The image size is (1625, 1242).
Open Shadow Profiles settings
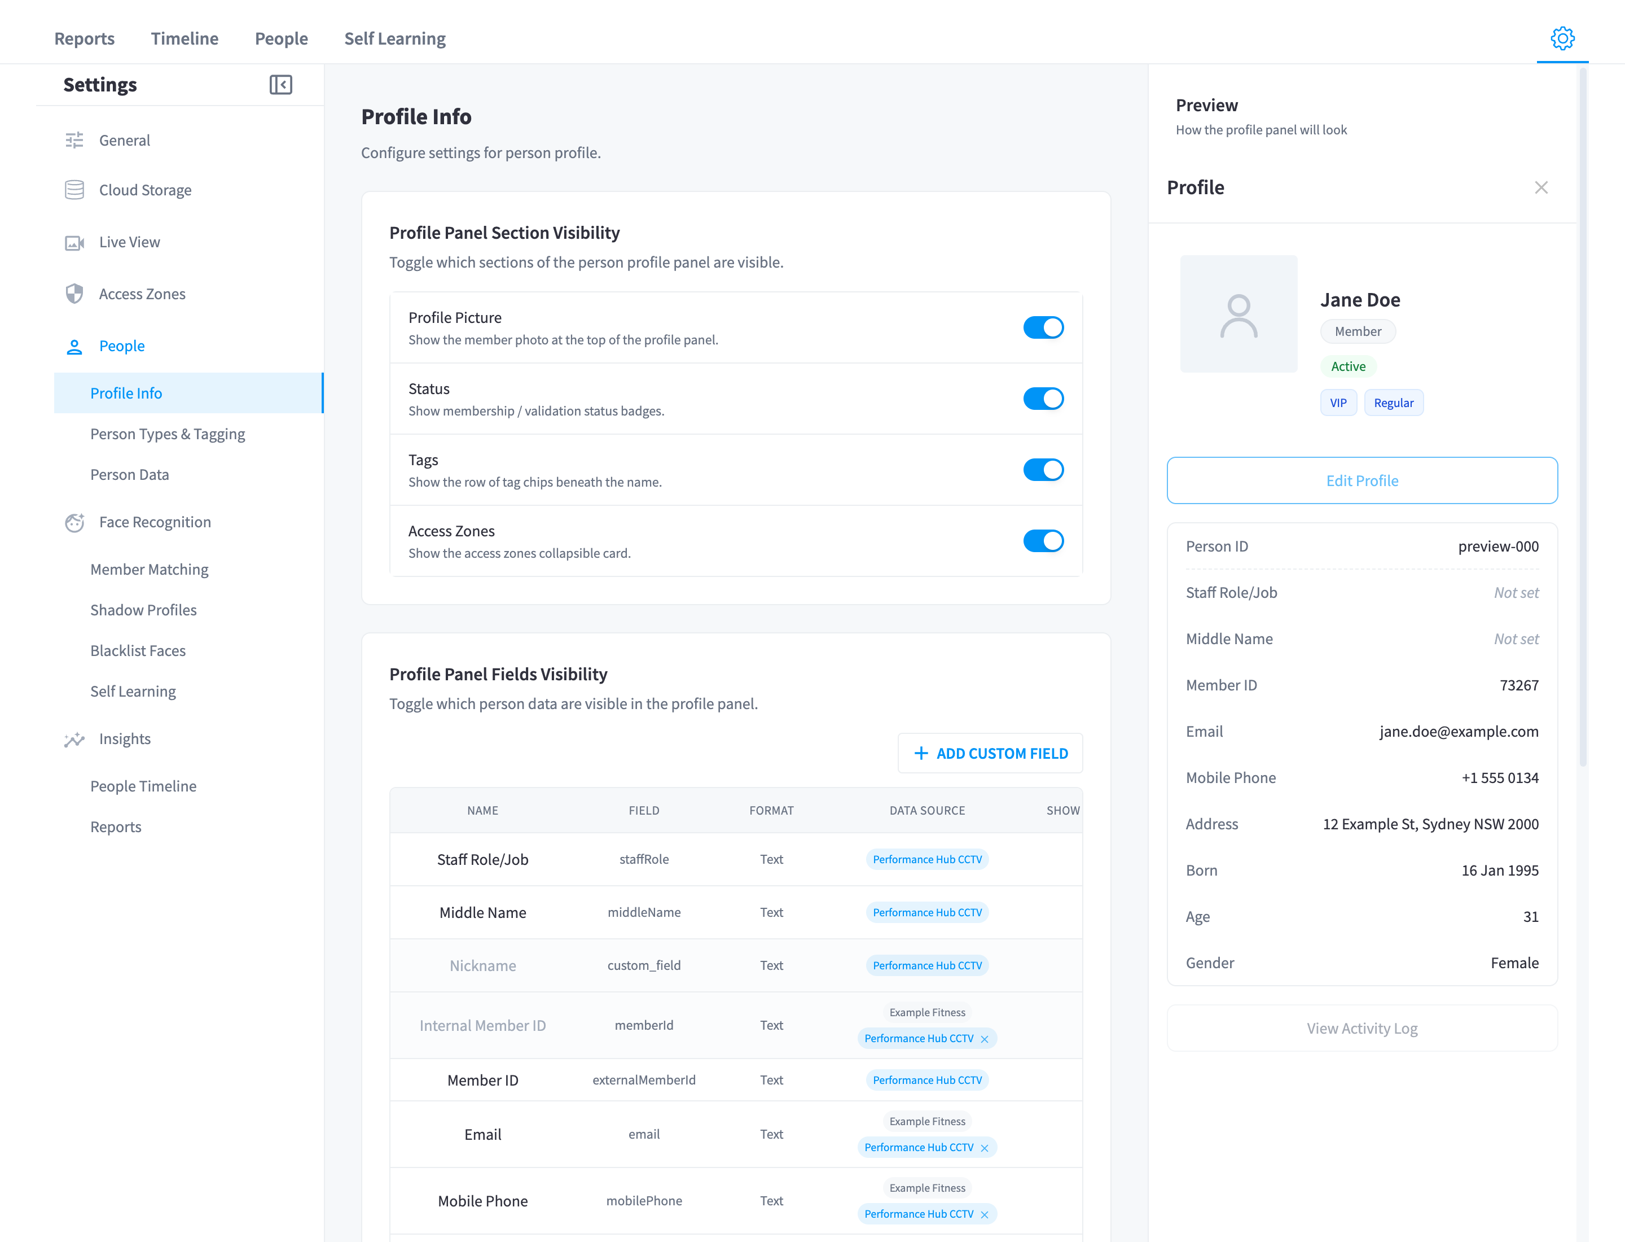[x=143, y=610]
